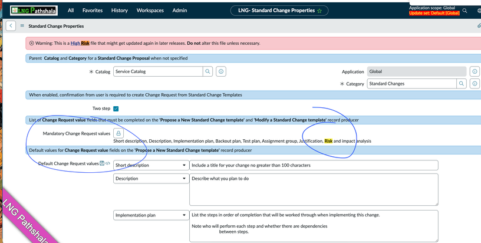Open the Implementation plan field dropdown
The height and width of the screenshot is (243, 481).
(x=151, y=215)
